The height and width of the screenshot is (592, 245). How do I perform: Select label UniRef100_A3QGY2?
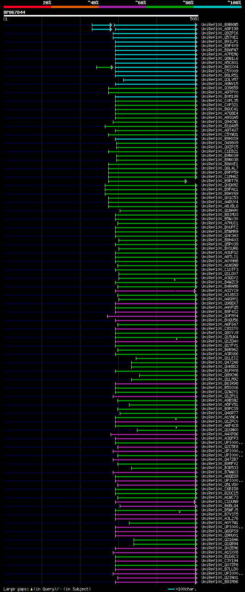pos(220,278)
